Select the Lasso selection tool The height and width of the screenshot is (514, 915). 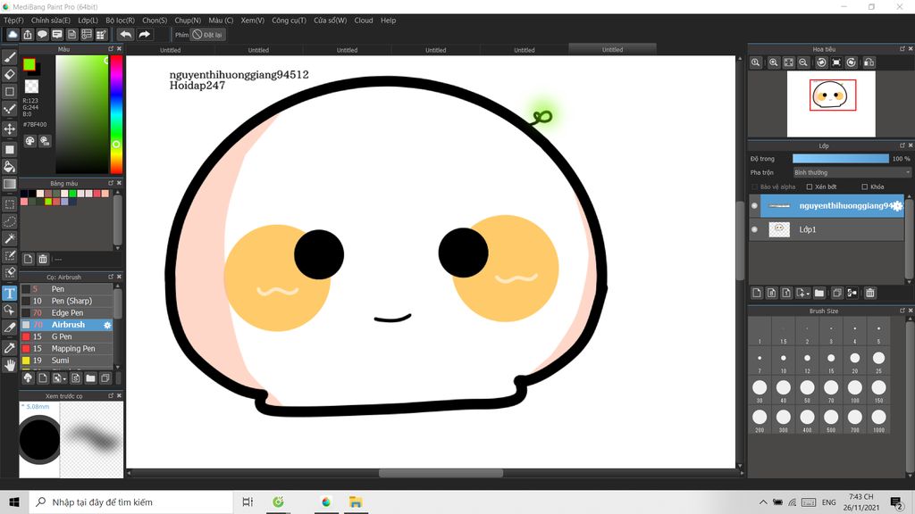(9, 221)
